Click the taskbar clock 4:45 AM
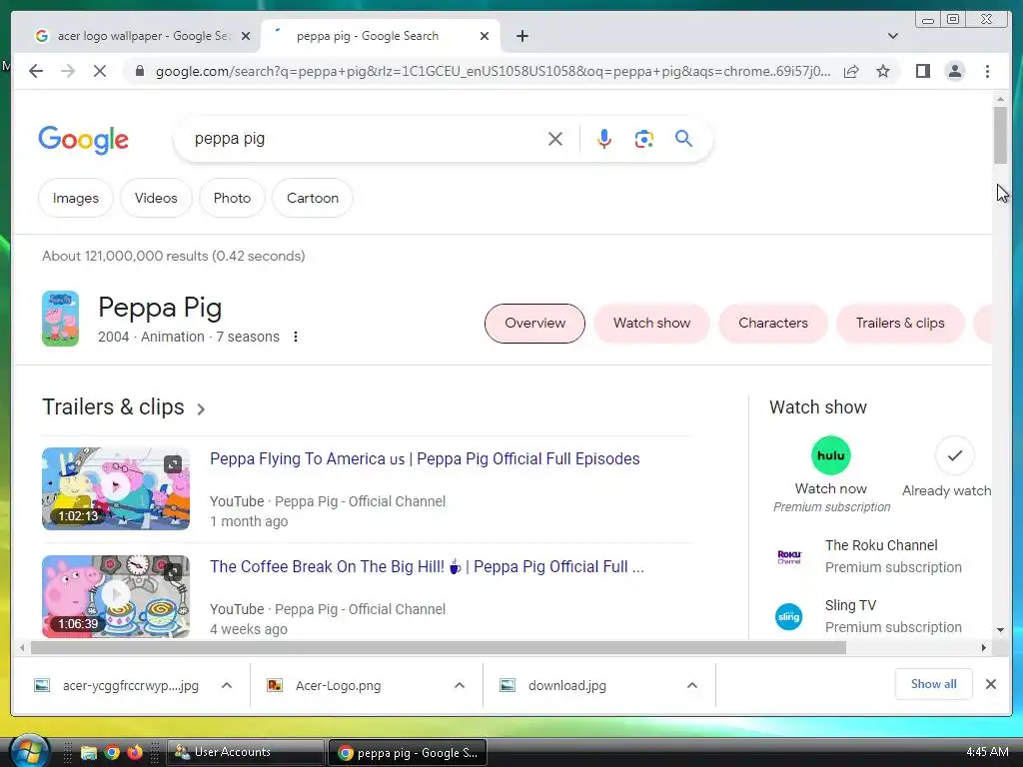Viewport: 1023px width, 767px height. tap(987, 752)
